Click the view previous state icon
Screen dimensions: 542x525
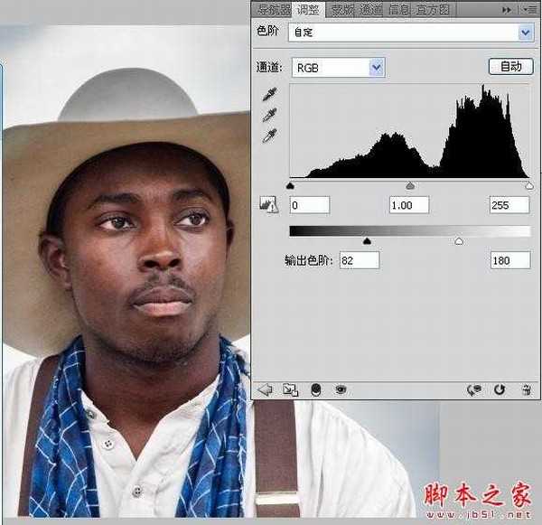474,389
